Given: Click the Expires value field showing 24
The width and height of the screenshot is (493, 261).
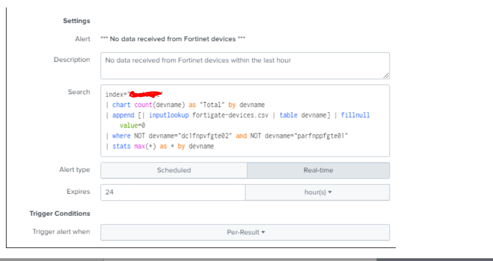Looking at the screenshot, I should pos(173,192).
